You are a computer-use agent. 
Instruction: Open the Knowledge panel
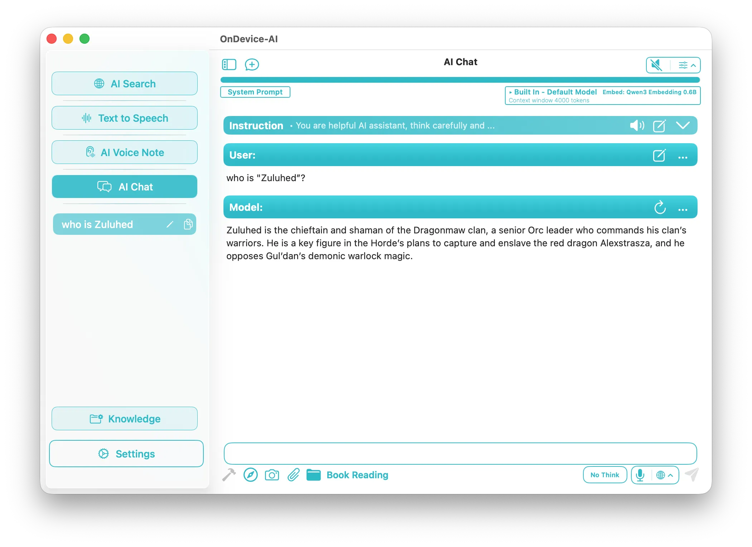click(x=125, y=418)
